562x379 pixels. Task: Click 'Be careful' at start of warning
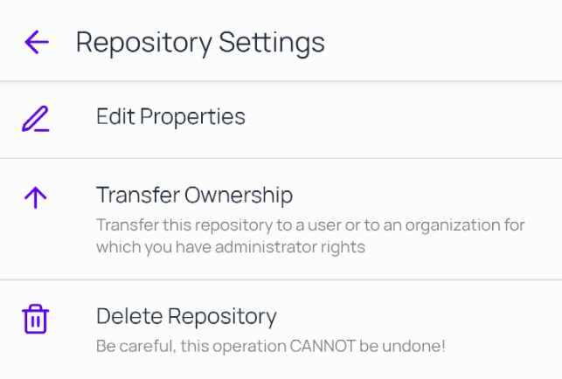click(x=136, y=347)
